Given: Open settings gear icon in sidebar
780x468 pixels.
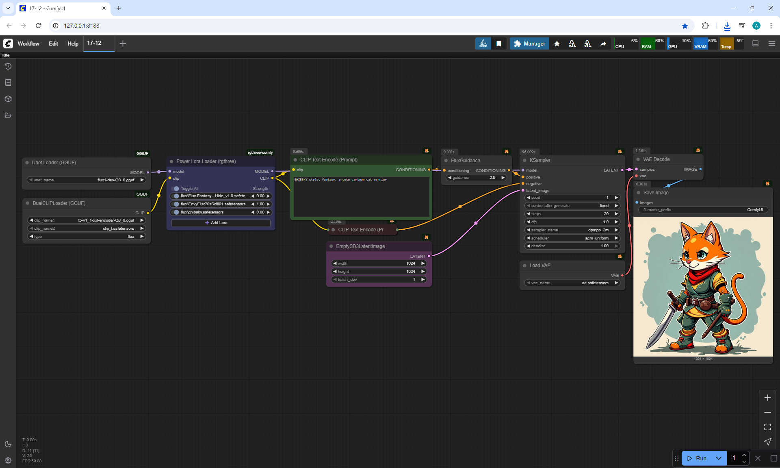Looking at the screenshot, I should (x=8, y=460).
